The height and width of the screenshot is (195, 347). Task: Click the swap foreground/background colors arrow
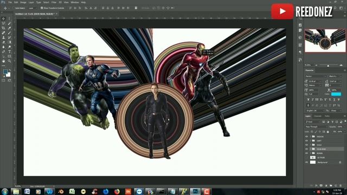click(x=10, y=70)
